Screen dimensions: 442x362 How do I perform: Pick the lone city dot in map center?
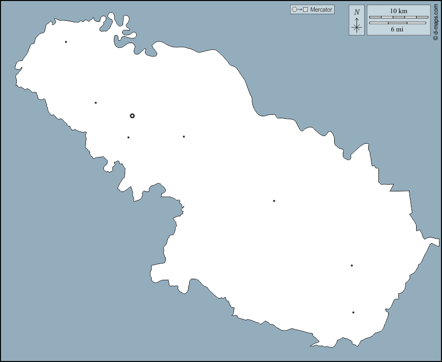(x=274, y=201)
